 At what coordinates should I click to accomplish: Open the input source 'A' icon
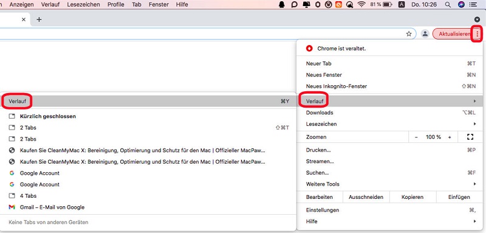point(402,5)
